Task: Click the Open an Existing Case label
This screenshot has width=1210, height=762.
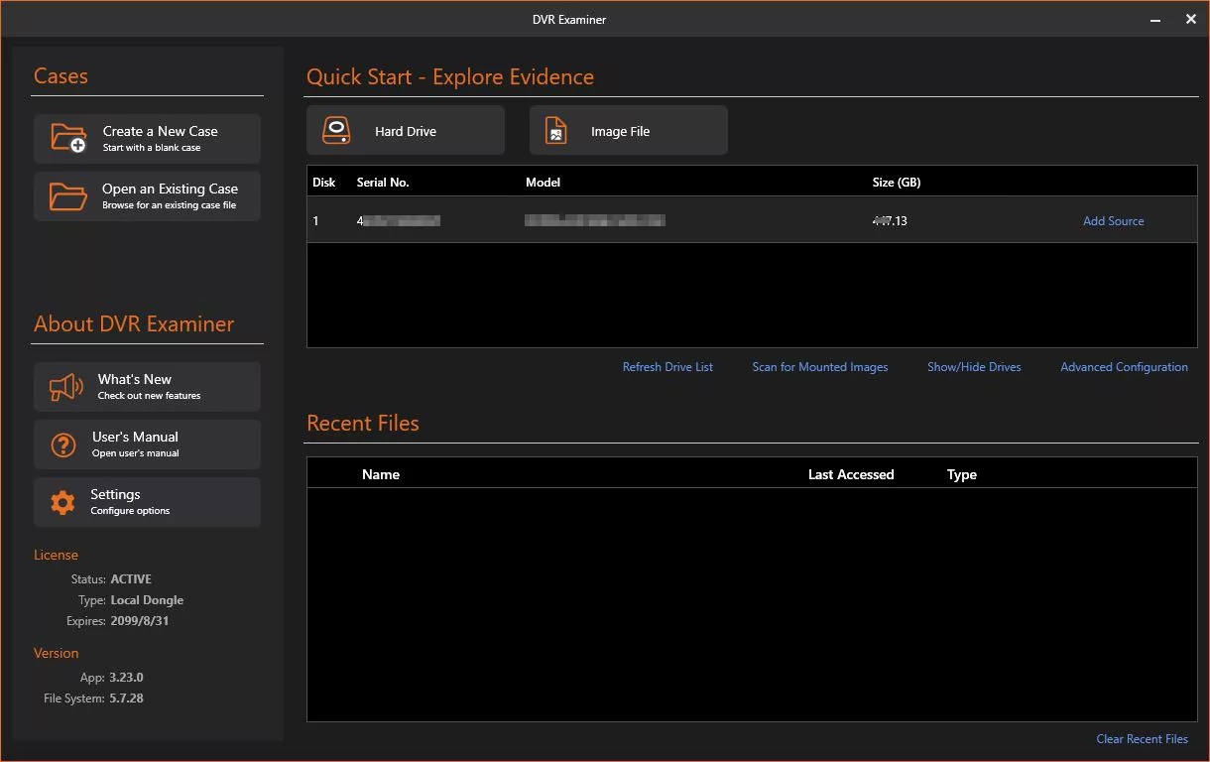Action: tap(170, 189)
